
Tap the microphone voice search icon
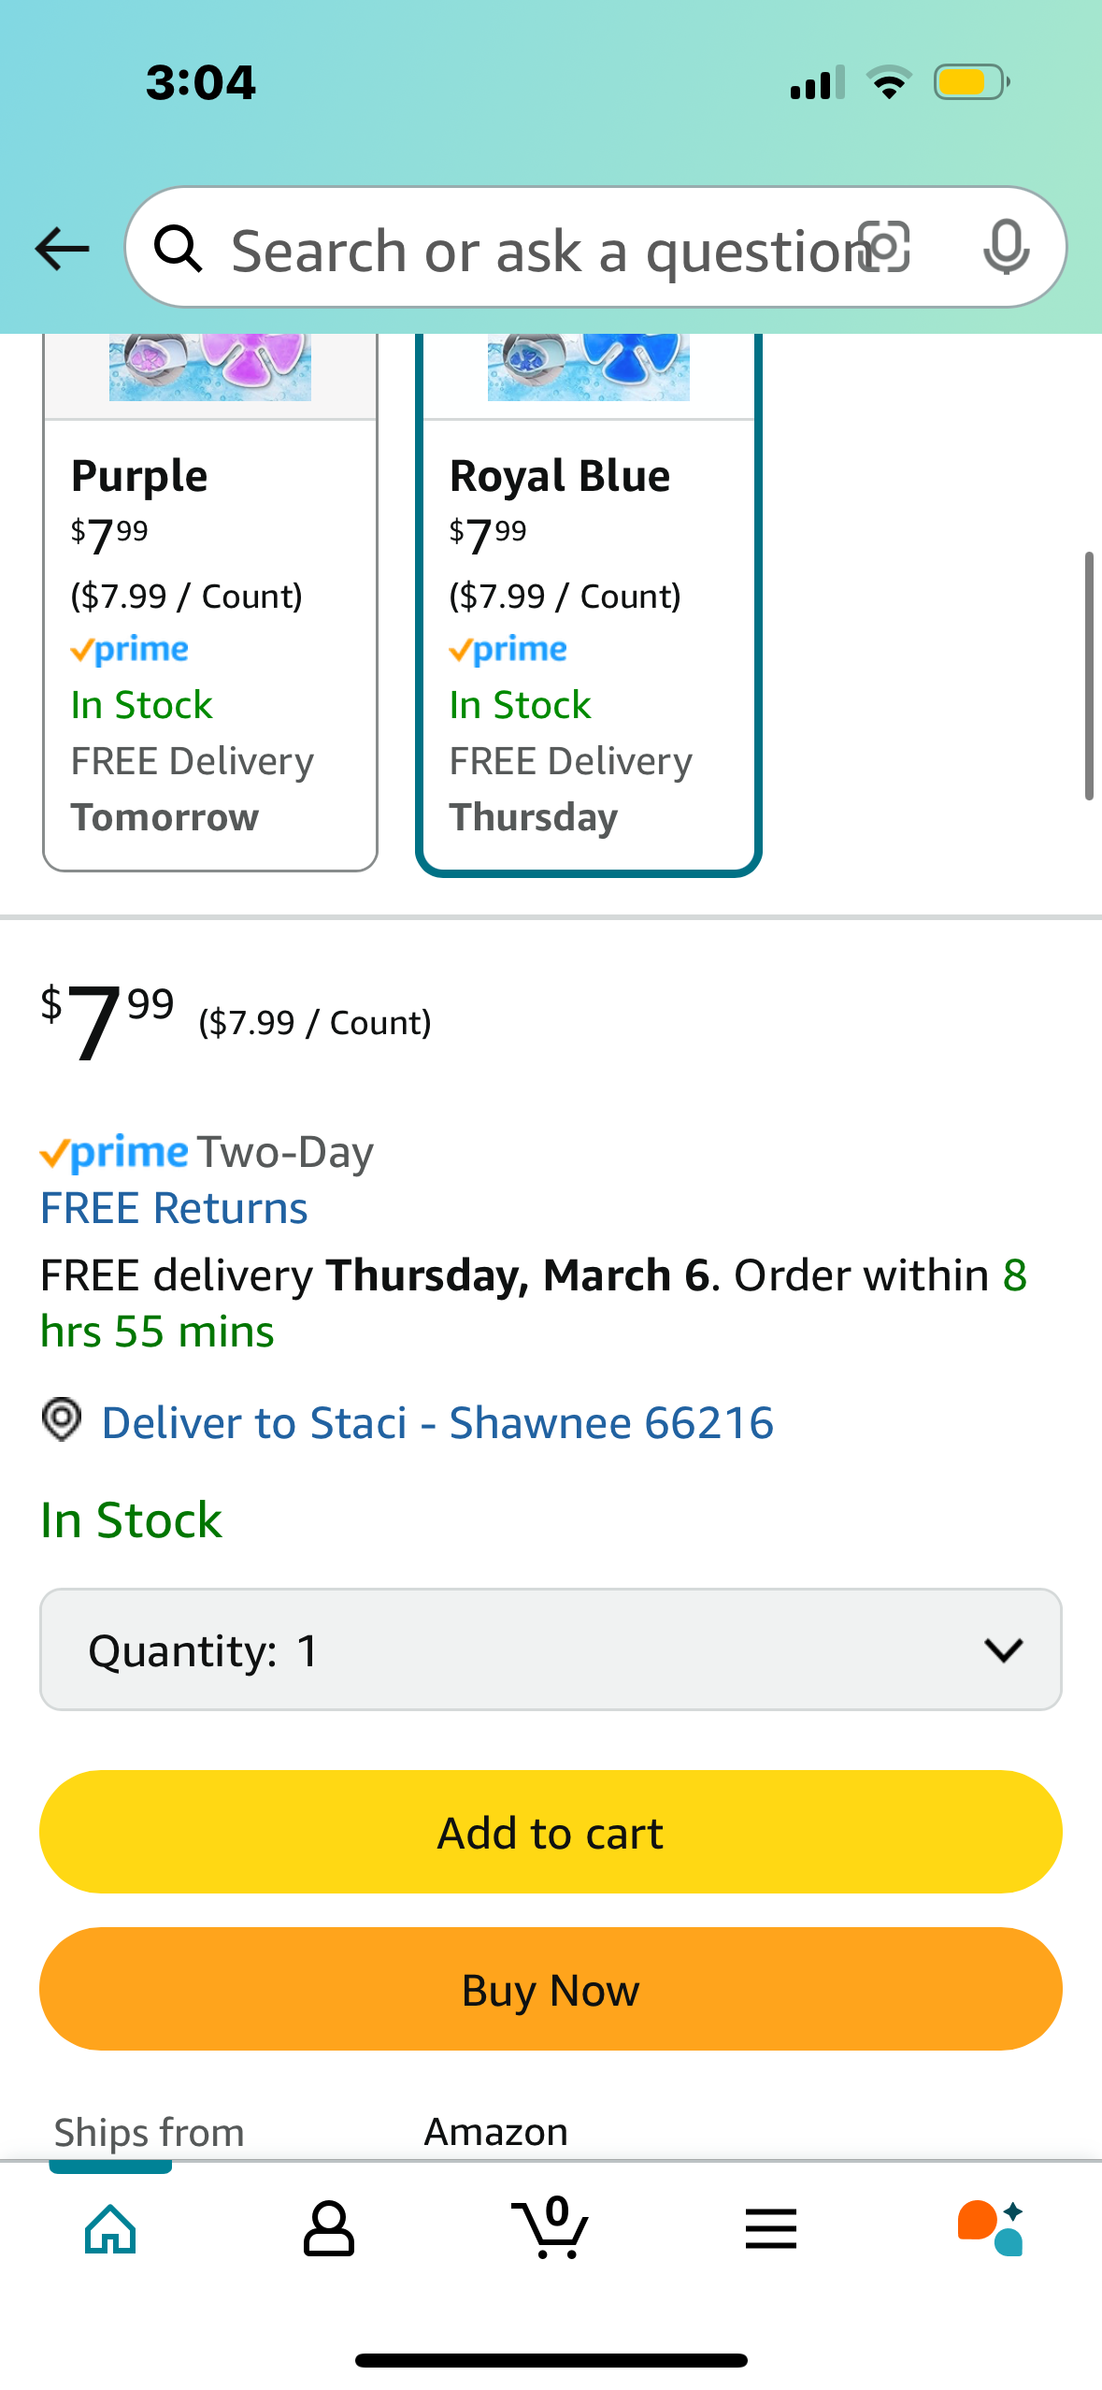1007,248
